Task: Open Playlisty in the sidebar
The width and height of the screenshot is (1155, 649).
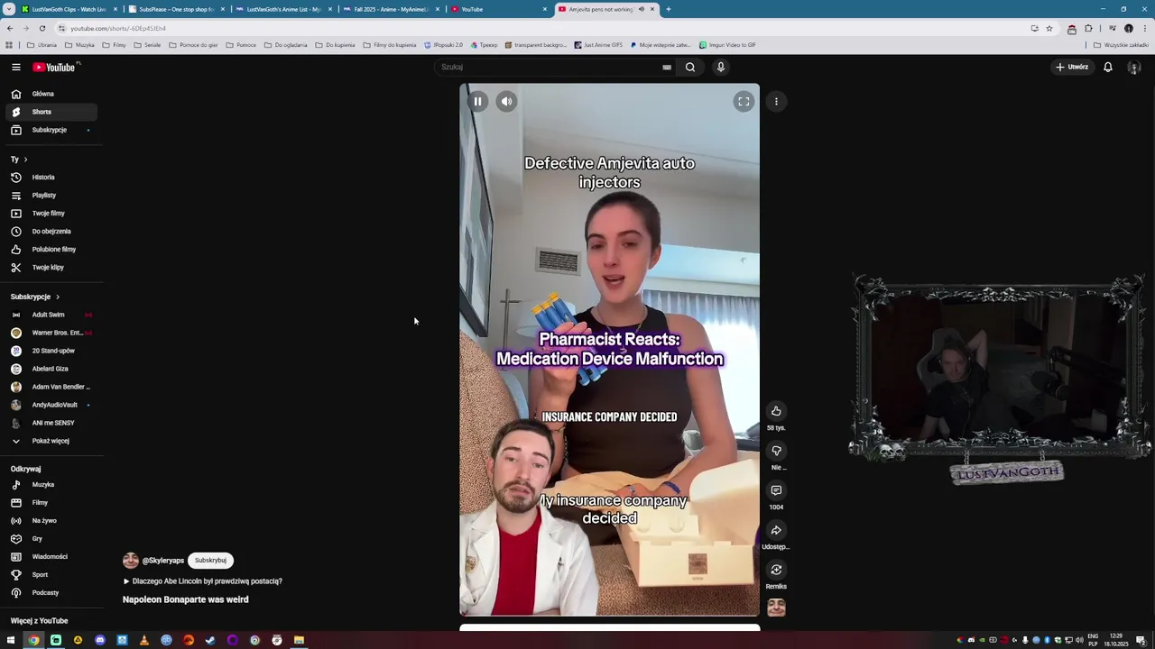Action: pyautogui.click(x=51, y=196)
